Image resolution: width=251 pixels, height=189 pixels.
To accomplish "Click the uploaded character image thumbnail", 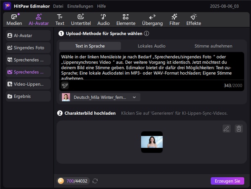I will click(152, 142).
